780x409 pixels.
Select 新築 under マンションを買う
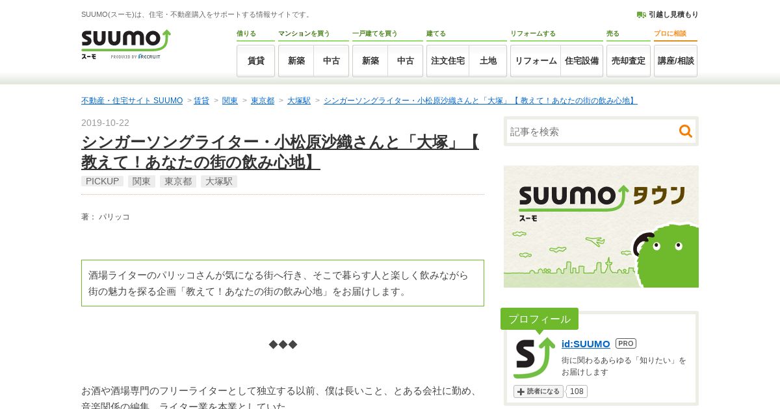(296, 61)
